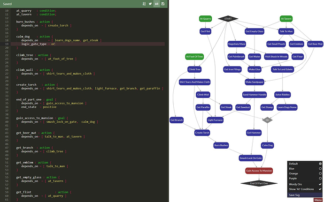Select the Get Small Pouch node
The height and width of the screenshot is (202, 324).
(276, 44)
